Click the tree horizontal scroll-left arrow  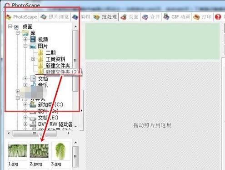click(9, 133)
